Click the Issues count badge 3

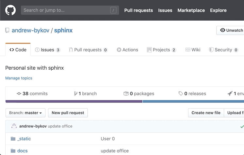click(x=58, y=50)
